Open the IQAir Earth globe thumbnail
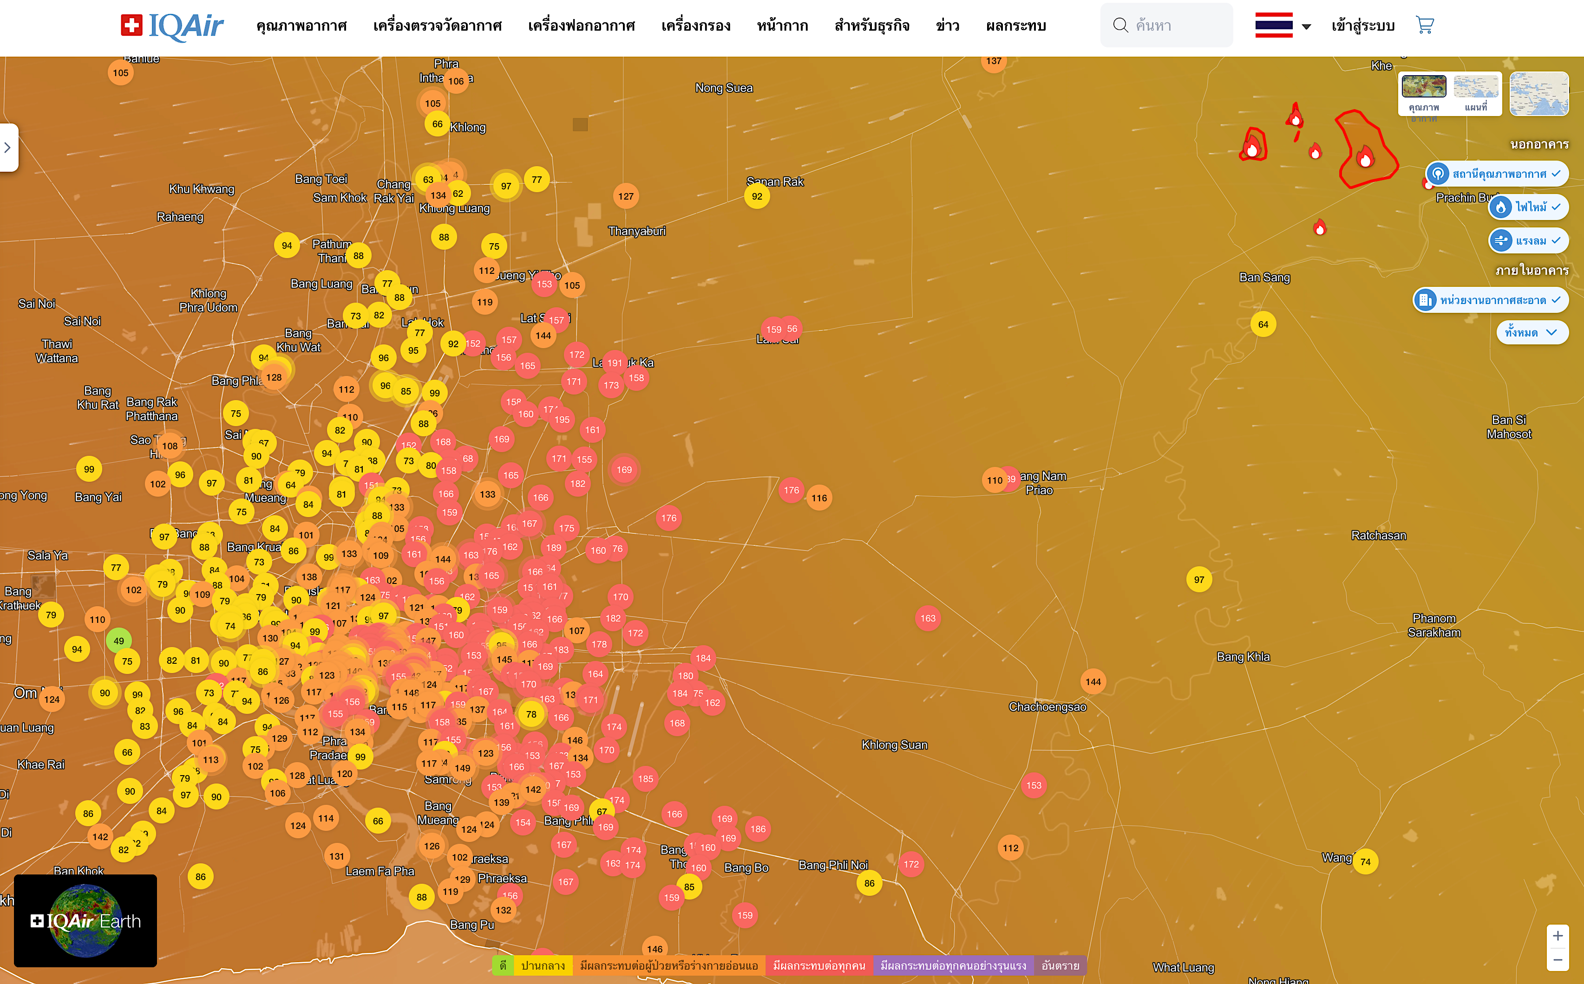1584x984 pixels. point(85,920)
